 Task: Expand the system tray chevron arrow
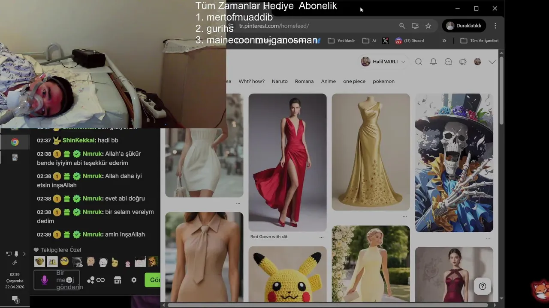(x=24, y=254)
